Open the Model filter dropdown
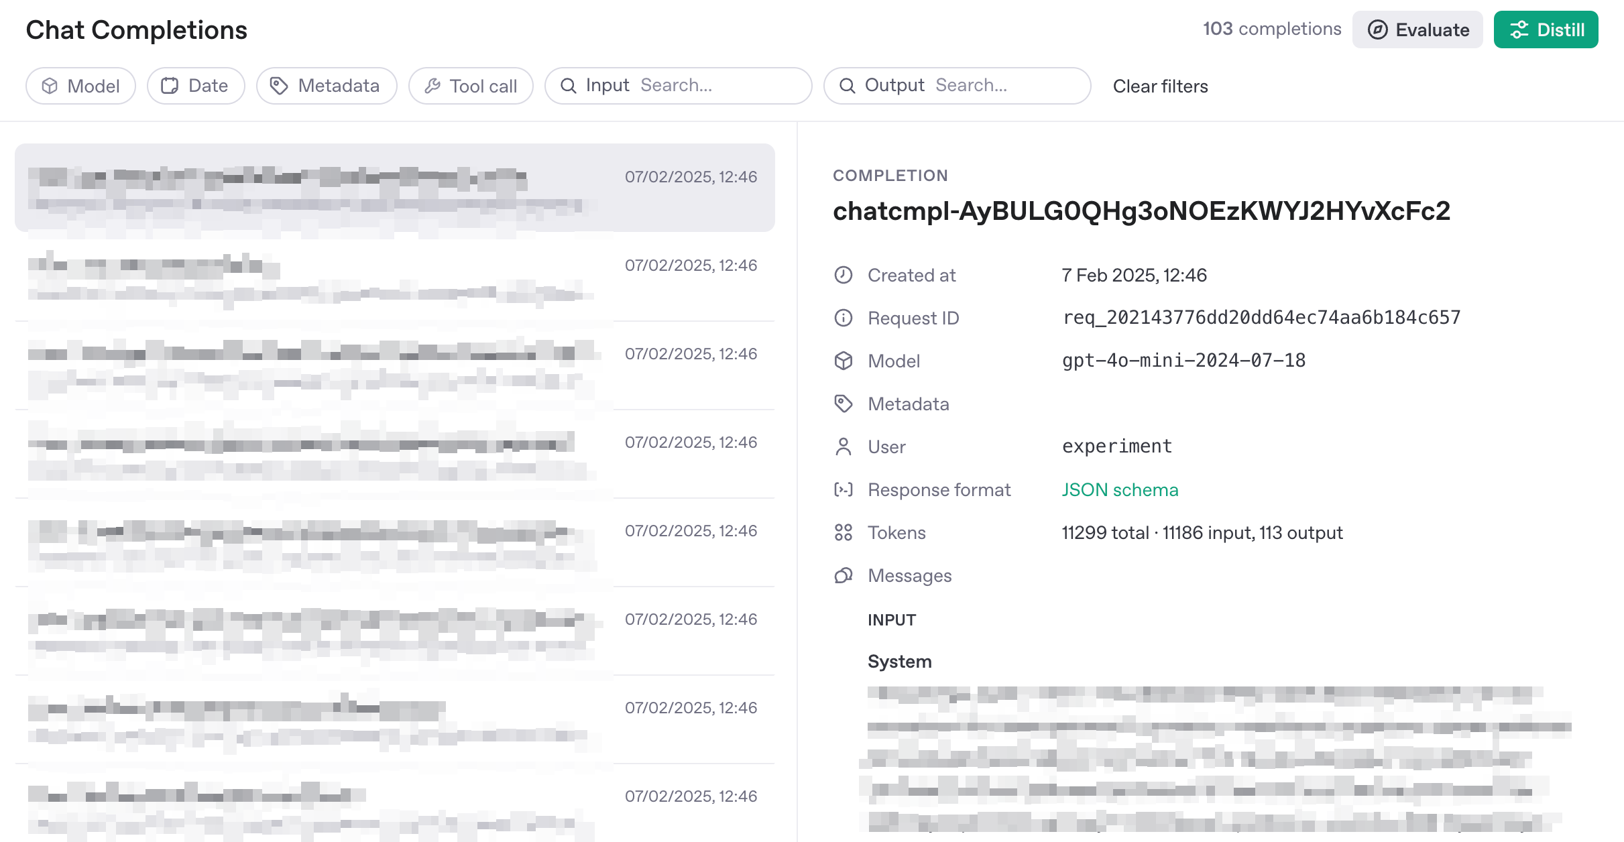 (80, 86)
